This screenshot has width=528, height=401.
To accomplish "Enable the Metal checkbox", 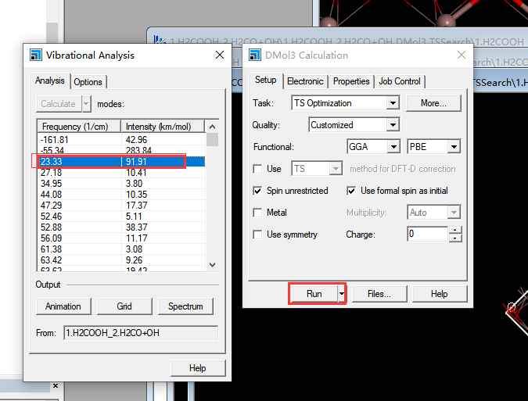I will (258, 213).
